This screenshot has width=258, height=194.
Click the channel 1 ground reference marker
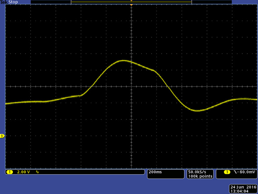[2, 136]
